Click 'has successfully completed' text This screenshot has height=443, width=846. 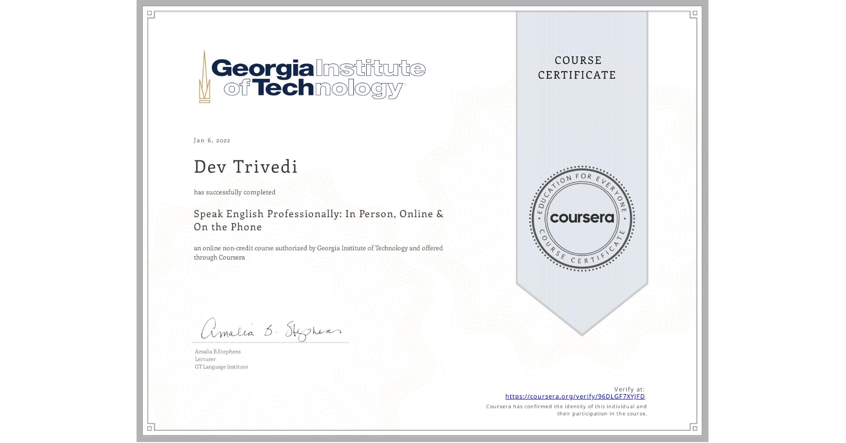[x=234, y=192]
